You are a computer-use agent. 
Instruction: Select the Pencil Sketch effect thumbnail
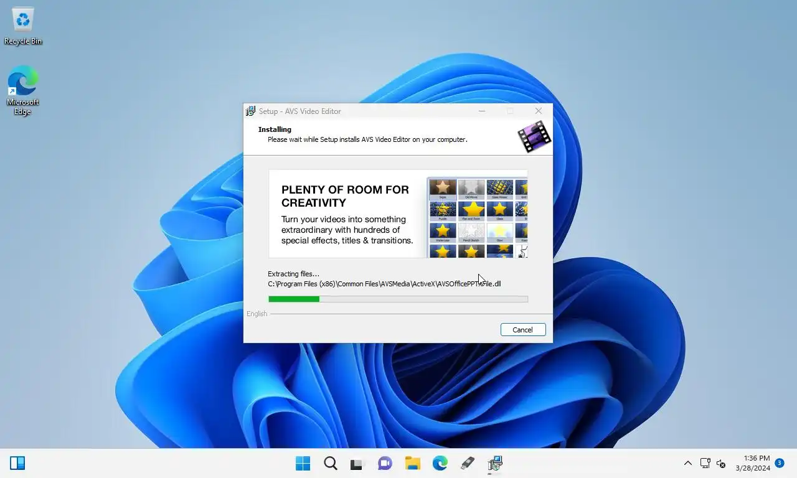pyautogui.click(x=471, y=233)
